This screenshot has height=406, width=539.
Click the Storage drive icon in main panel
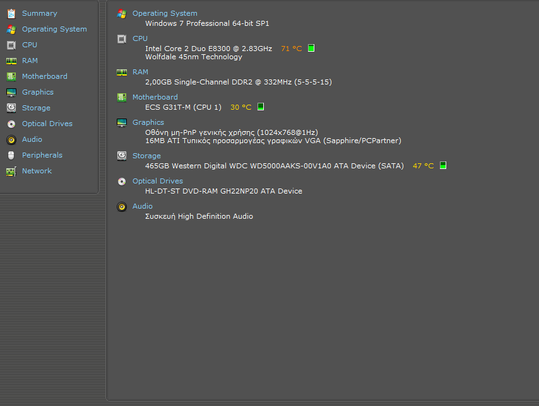(x=122, y=156)
